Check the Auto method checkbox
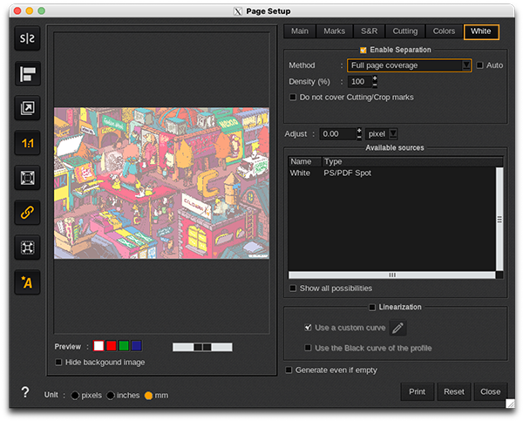The width and height of the screenshot is (523, 421). 479,65
